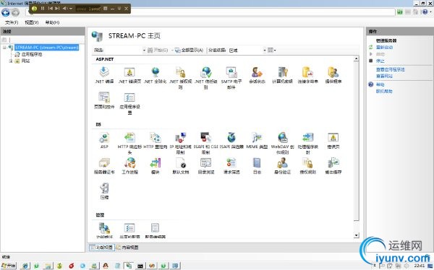Open the IIS Error Pages feature

333,138
